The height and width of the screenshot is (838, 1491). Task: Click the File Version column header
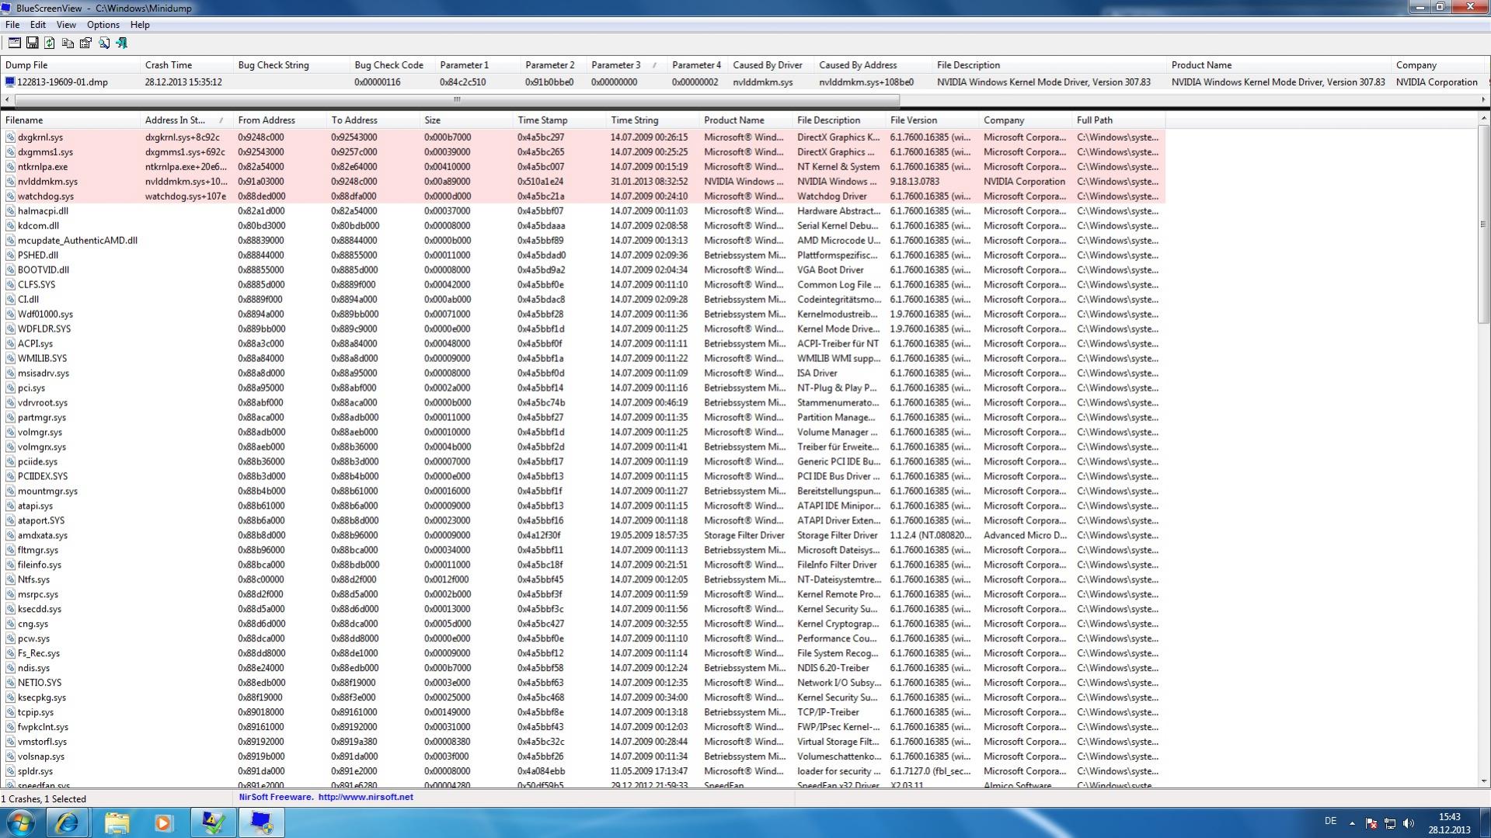[932, 120]
